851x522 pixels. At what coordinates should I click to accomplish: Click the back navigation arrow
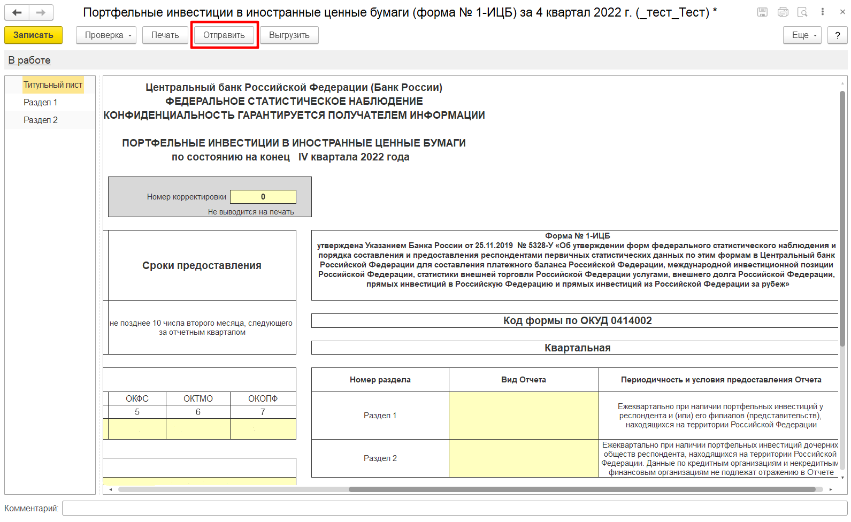coord(17,12)
